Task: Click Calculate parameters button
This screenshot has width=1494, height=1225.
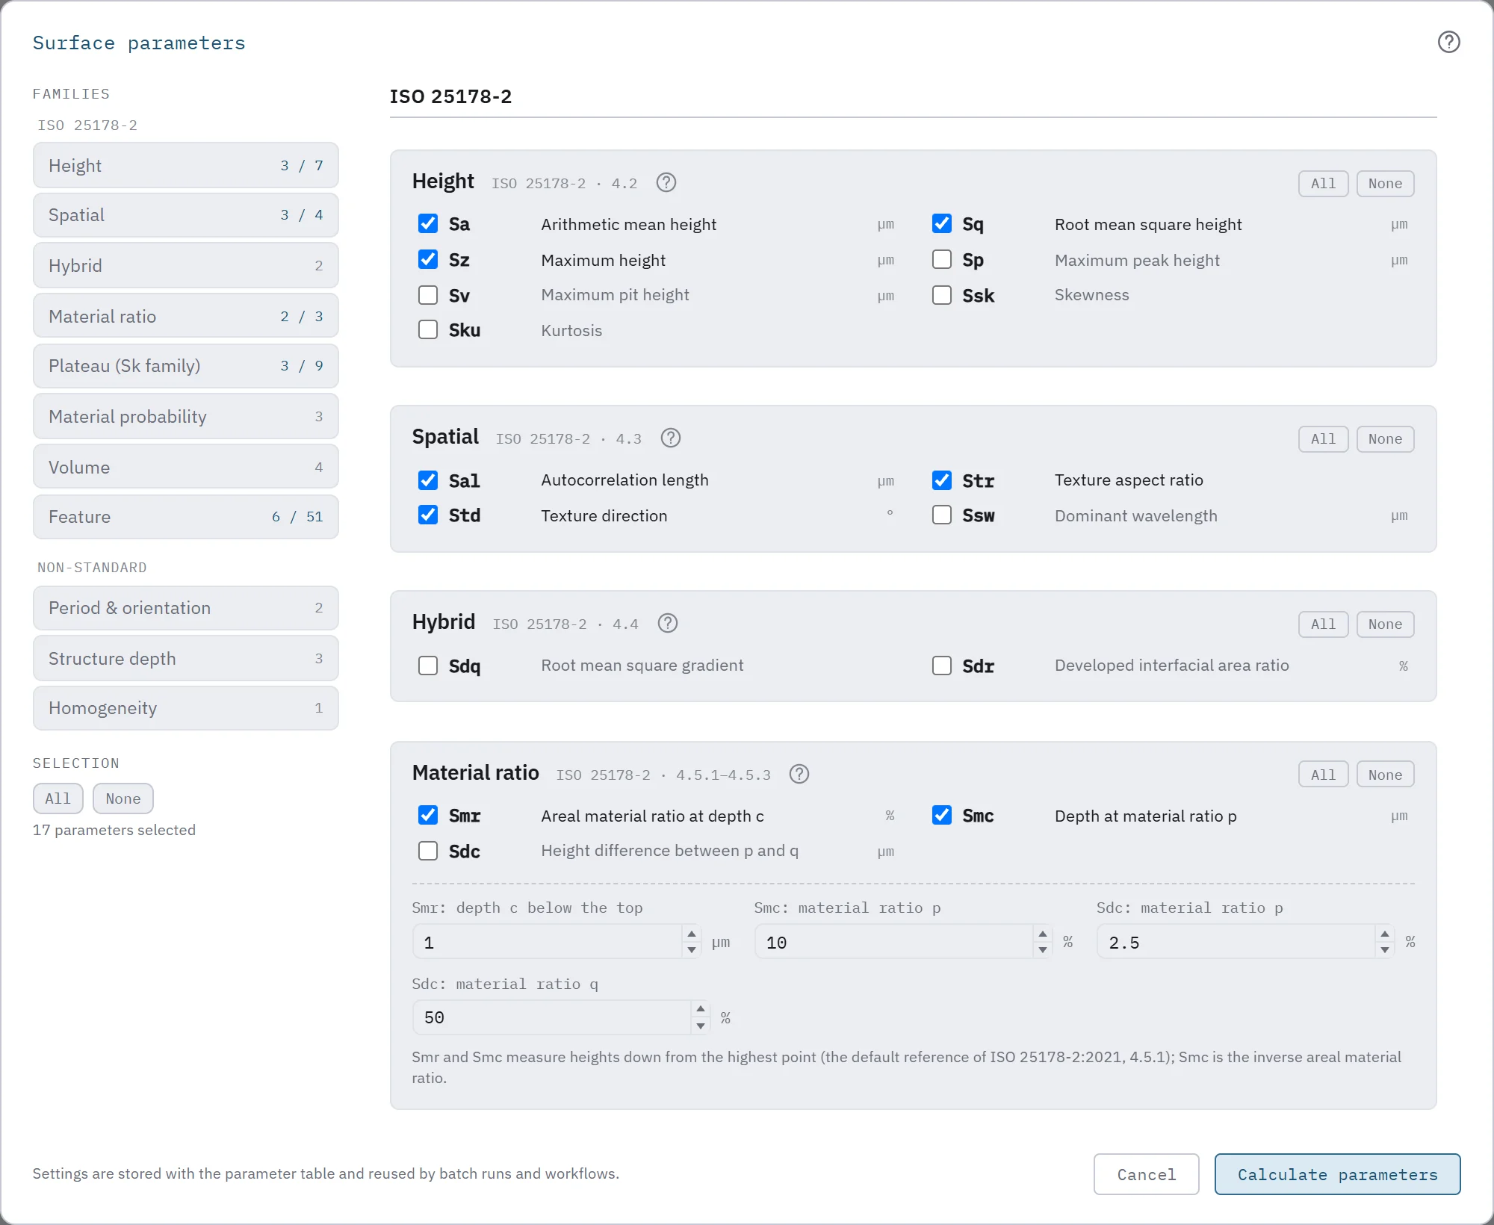Action: [x=1337, y=1174]
